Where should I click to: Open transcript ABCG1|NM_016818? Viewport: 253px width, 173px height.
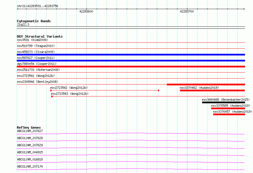(30, 159)
